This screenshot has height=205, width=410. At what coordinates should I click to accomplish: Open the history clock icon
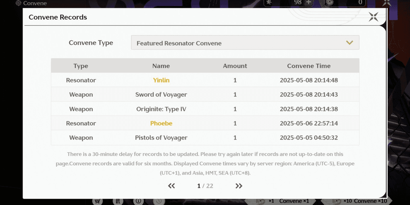[x=159, y=201]
